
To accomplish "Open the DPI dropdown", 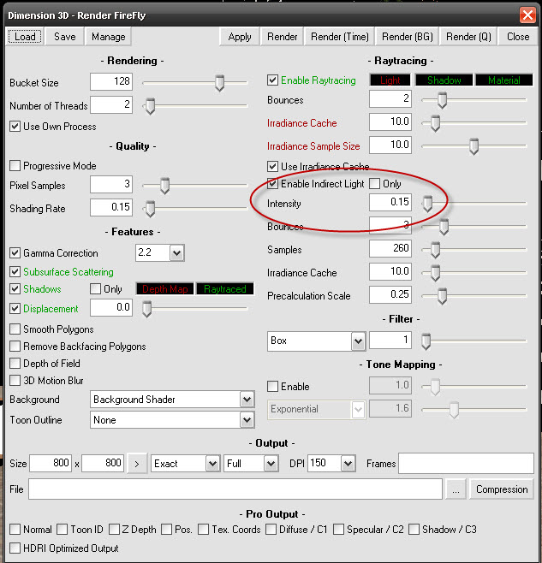I will coord(348,464).
